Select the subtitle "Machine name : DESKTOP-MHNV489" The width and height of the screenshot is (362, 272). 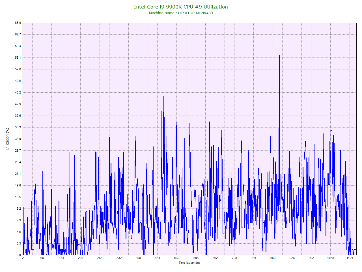tap(181, 13)
